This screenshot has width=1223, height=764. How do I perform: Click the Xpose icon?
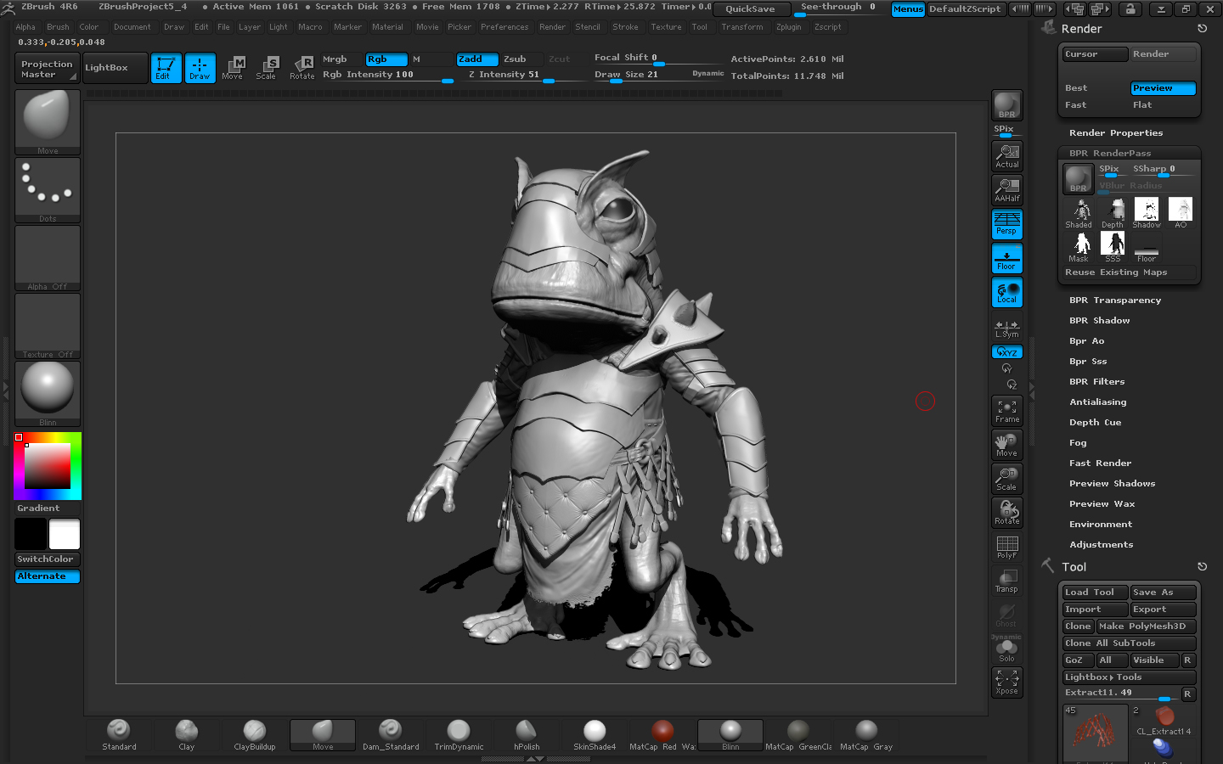point(1006,682)
